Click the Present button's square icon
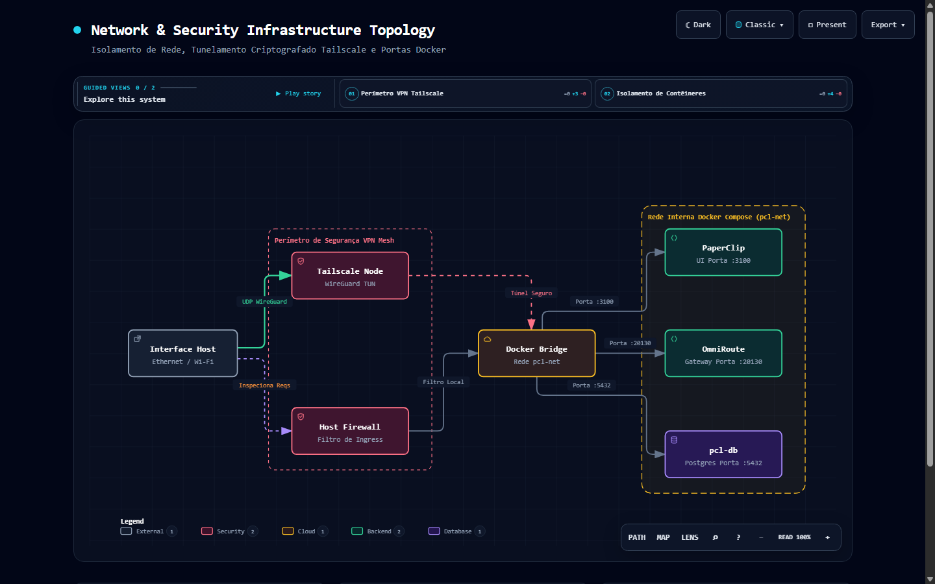This screenshot has width=935, height=584. (810, 25)
